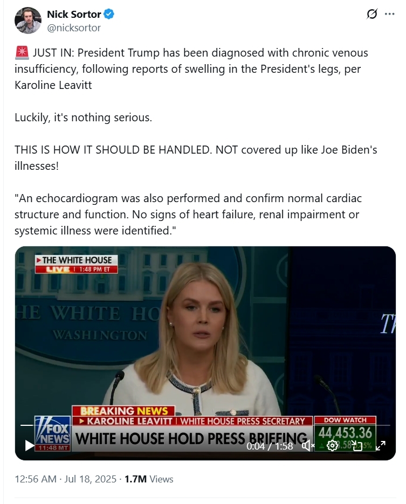The width and height of the screenshot is (406, 504).
Task: Click the 'JUST IN' opening paragraph text
Action: coord(191,69)
